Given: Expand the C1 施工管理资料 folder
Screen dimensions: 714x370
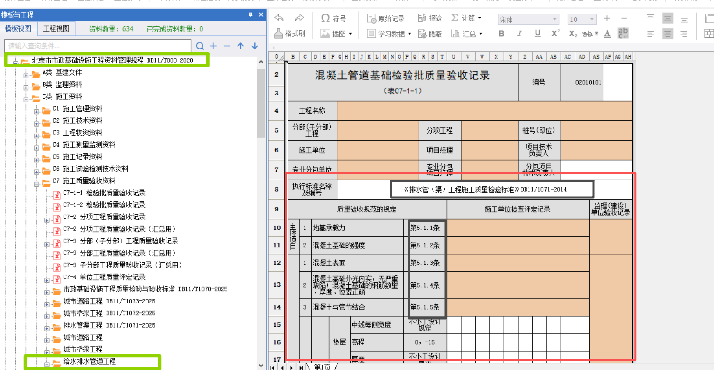Looking at the screenshot, I should coord(36,112).
